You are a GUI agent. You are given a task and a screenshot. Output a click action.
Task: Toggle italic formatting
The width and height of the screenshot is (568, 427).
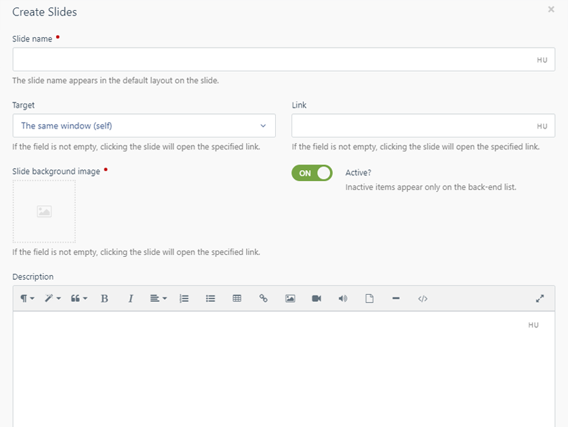pyautogui.click(x=131, y=298)
